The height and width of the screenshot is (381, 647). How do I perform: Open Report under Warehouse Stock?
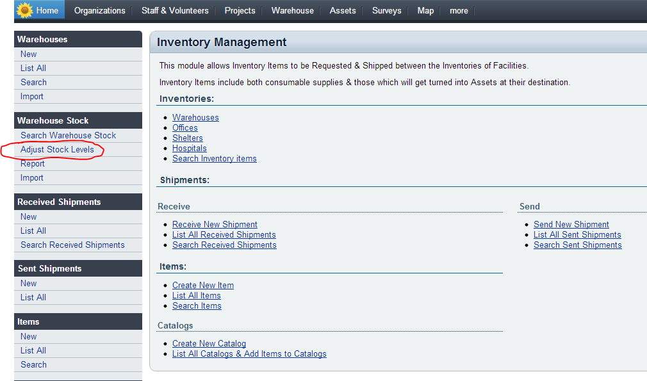(x=33, y=163)
